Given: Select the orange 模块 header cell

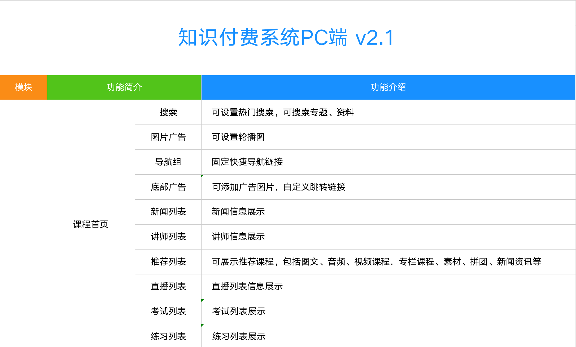Looking at the screenshot, I should pos(23,87).
